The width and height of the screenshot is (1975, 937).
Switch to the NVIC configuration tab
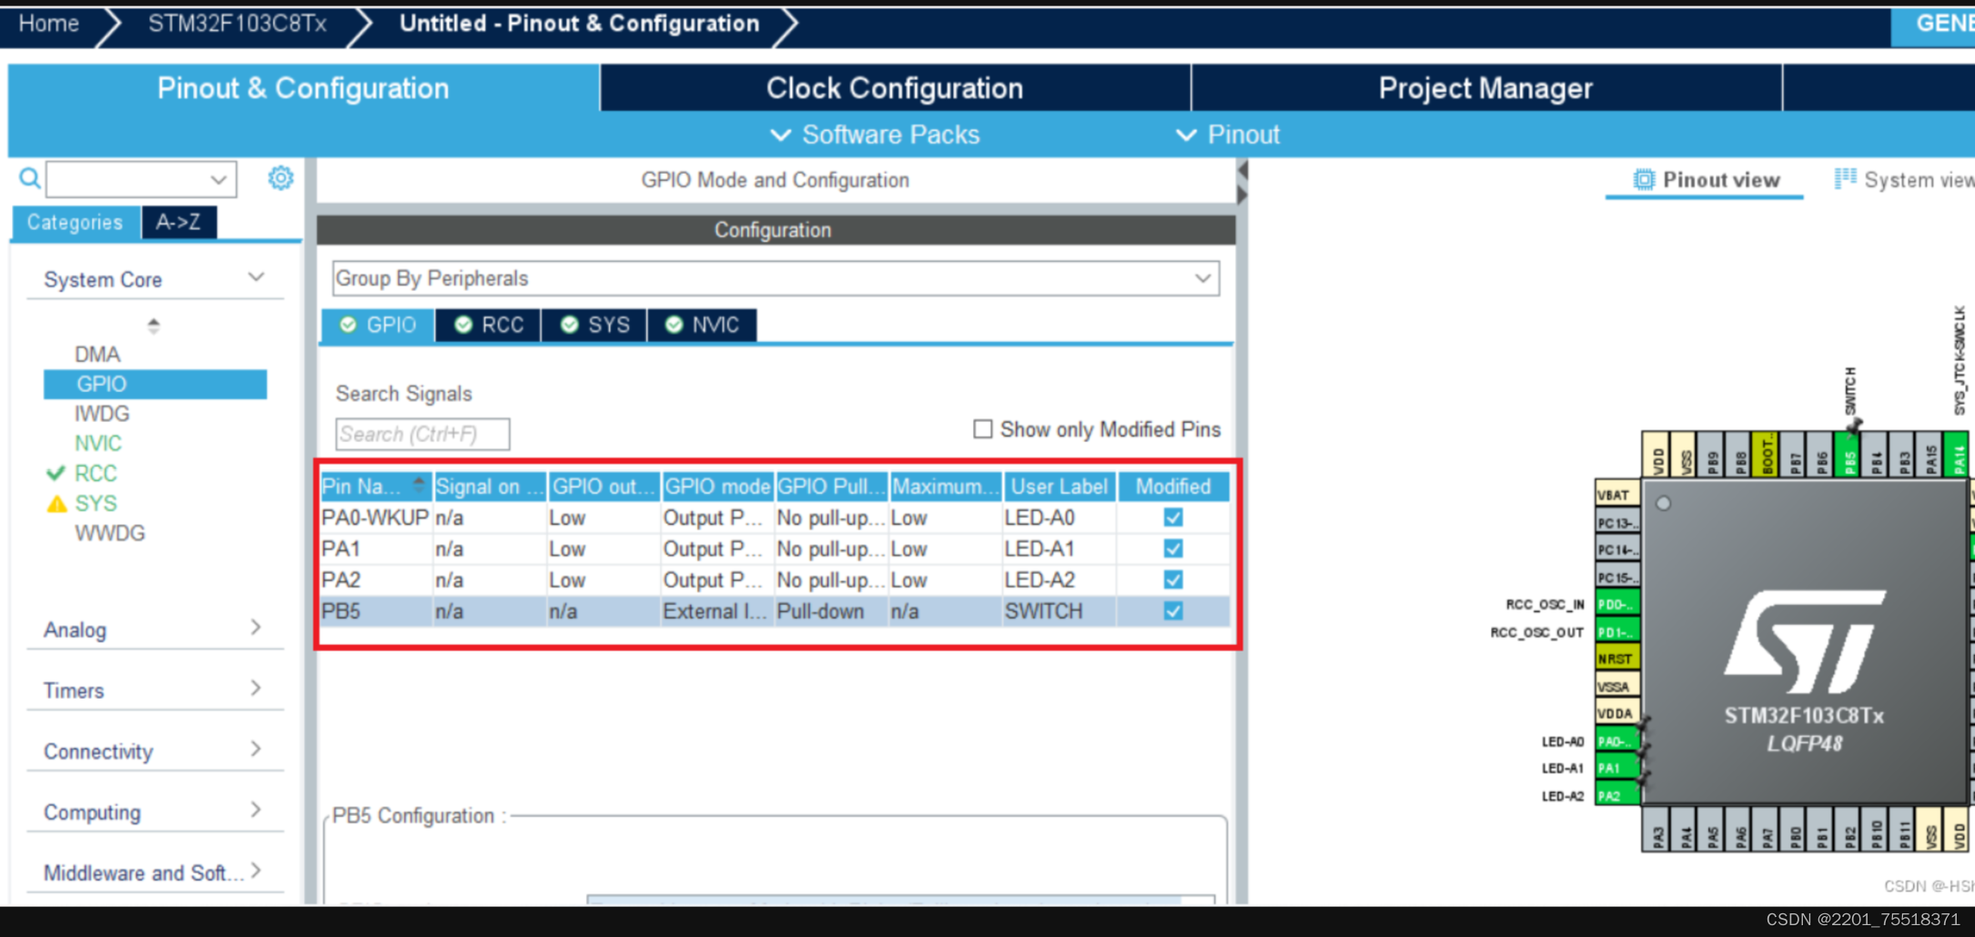(x=702, y=325)
